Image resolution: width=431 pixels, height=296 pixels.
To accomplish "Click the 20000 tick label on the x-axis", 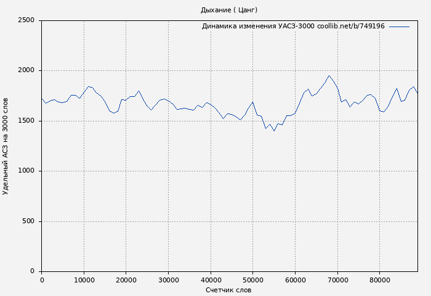I will pyautogui.click(x=126, y=280).
